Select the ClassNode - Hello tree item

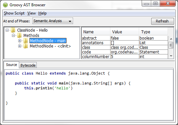(x=32, y=30)
